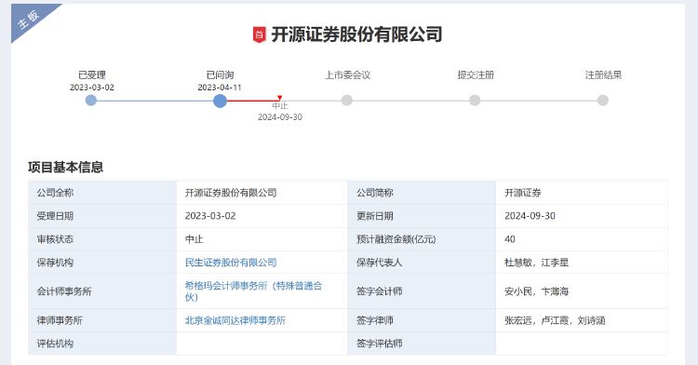Click the 签字评估师 label cell
Viewport: 698px width, 365px height.
tap(422, 344)
